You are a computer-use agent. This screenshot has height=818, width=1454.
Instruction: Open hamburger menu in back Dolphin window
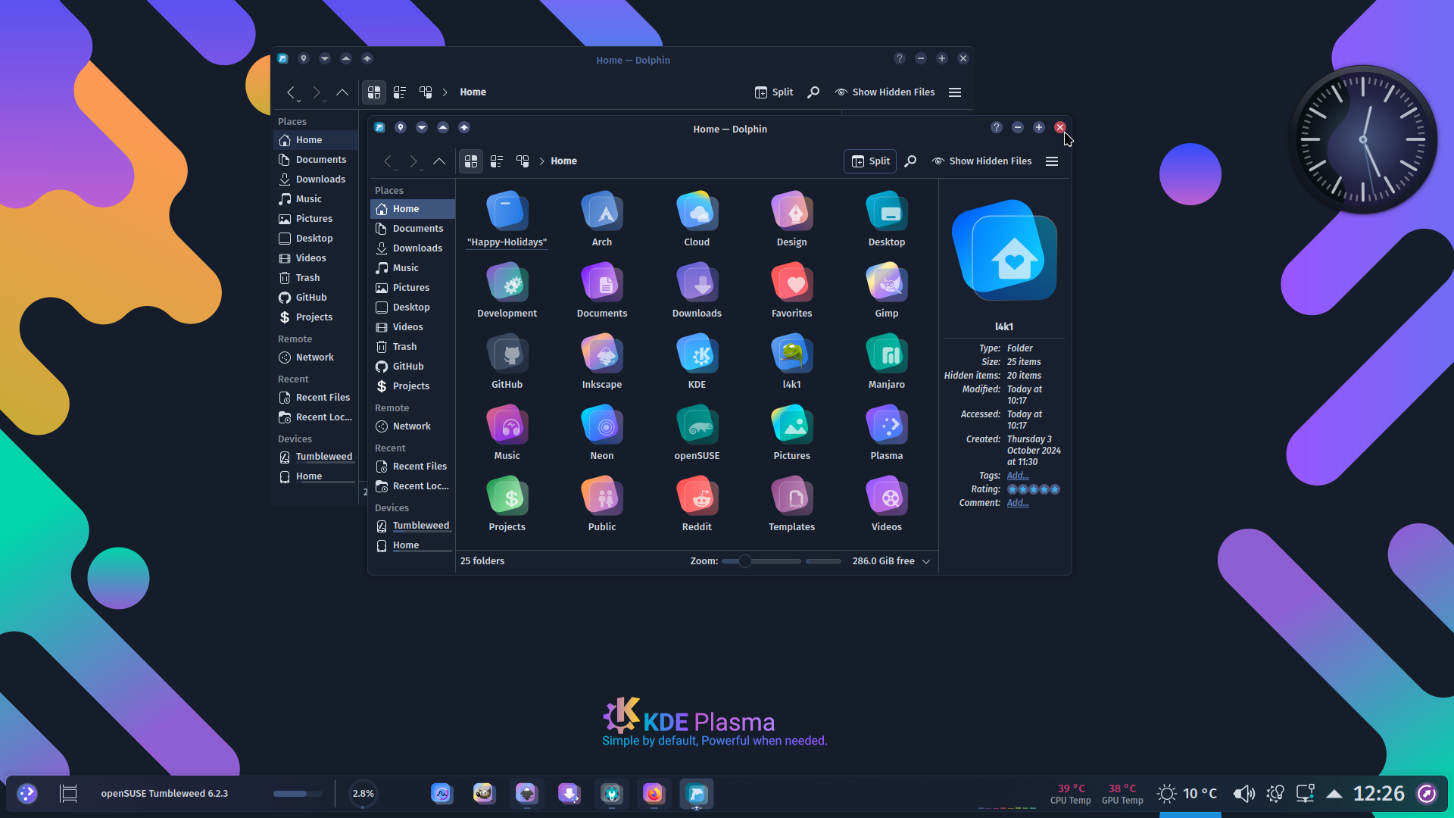(955, 92)
